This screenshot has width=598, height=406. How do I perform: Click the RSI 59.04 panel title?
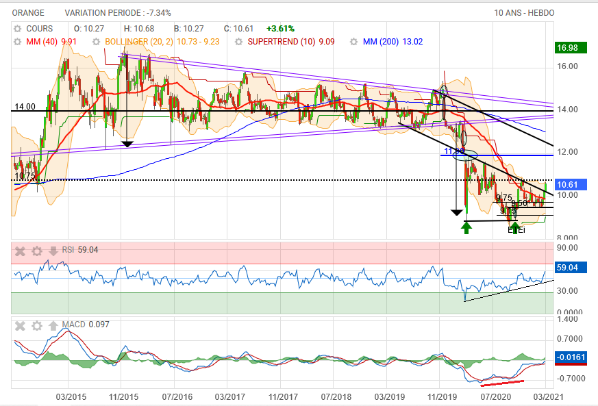[80, 250]
